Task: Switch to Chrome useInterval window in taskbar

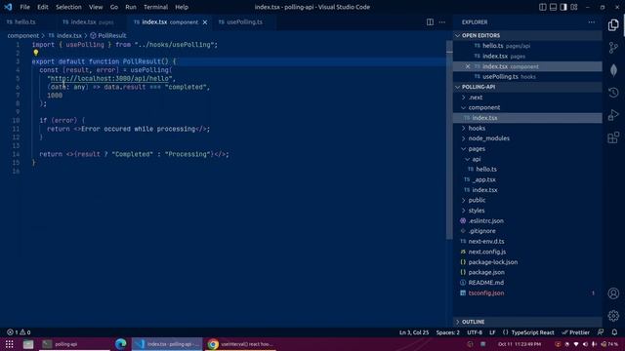Action: [x=241, y=344]
